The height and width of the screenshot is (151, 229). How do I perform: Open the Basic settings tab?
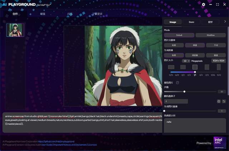191,22
